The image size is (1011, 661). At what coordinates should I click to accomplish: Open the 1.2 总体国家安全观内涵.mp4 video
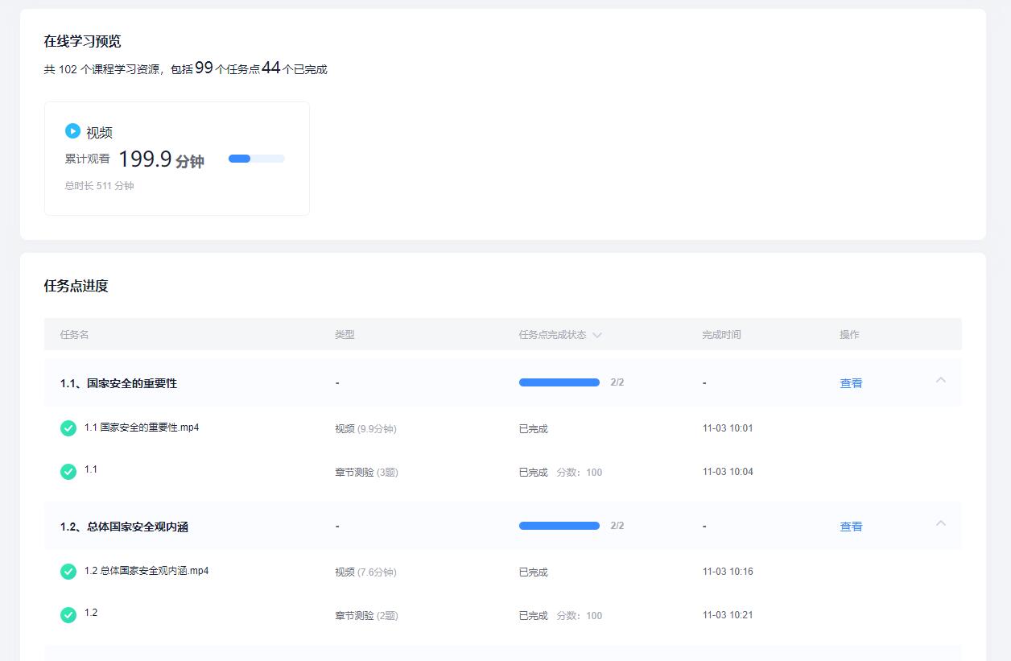coord(146,571)
